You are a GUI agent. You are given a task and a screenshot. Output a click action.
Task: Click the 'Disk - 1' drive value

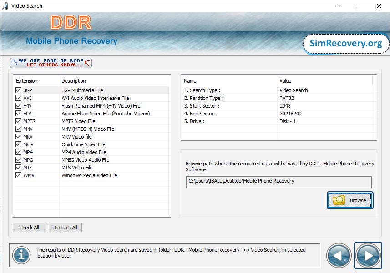click(288, 121)
